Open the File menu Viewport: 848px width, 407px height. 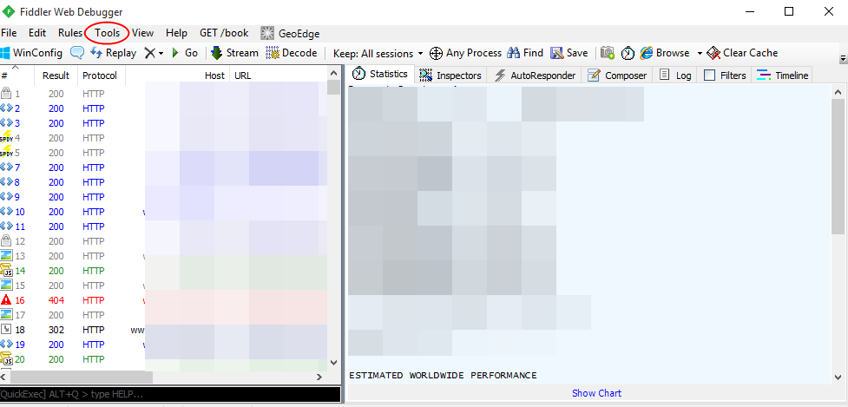pos(9,33)
